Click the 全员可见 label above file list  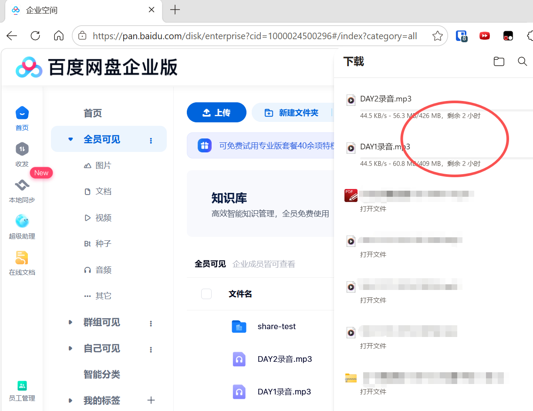coord(210,264)
